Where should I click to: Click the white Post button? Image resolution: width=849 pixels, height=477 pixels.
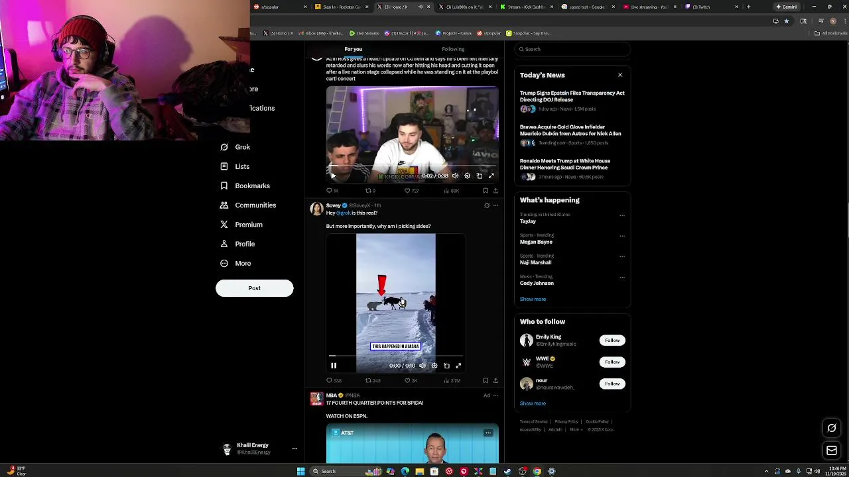tap(254, 288)
